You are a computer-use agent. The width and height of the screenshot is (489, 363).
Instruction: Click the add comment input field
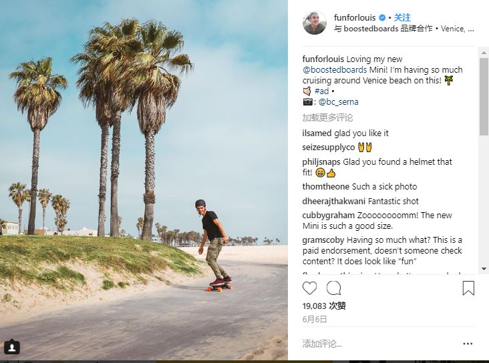pos(374,344)
